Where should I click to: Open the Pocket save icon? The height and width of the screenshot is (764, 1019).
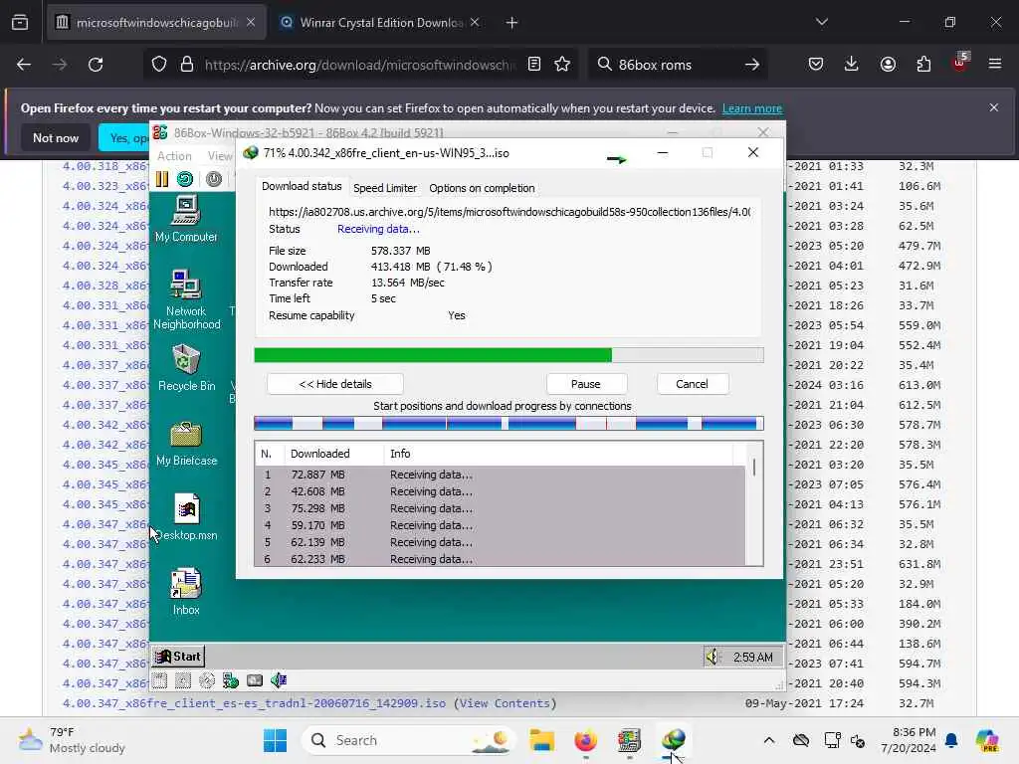click(816, 65)
